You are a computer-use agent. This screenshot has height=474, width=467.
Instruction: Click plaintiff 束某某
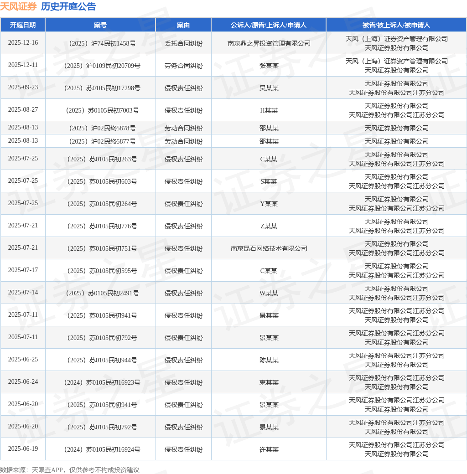tap(269, 382)
